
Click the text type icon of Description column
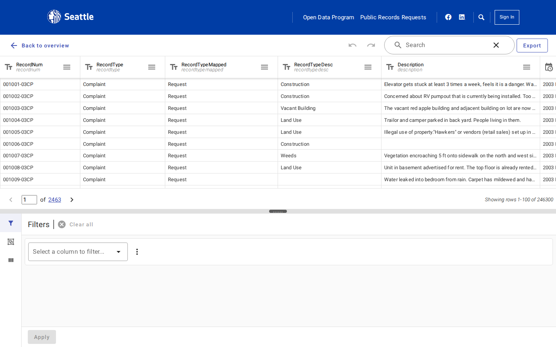coord(390,67)
